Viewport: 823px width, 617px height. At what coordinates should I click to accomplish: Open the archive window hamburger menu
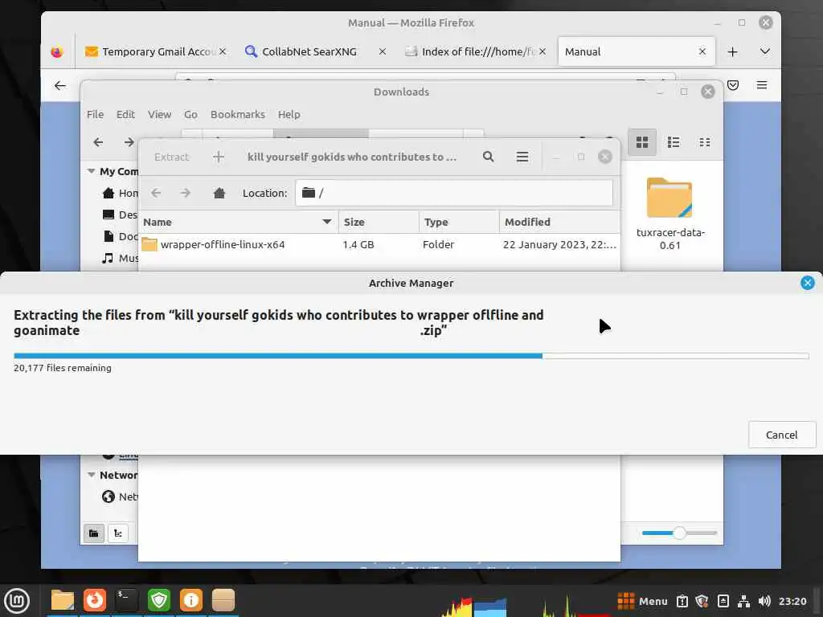click(522, 157)
